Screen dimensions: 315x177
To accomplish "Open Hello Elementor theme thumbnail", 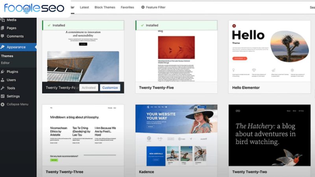I will [270, 51].
